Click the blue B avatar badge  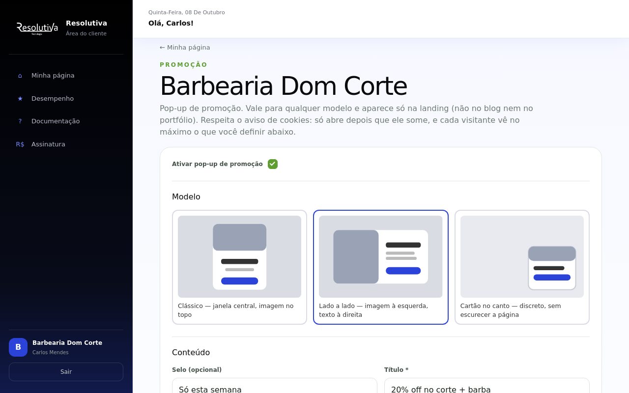click(18, 347)
